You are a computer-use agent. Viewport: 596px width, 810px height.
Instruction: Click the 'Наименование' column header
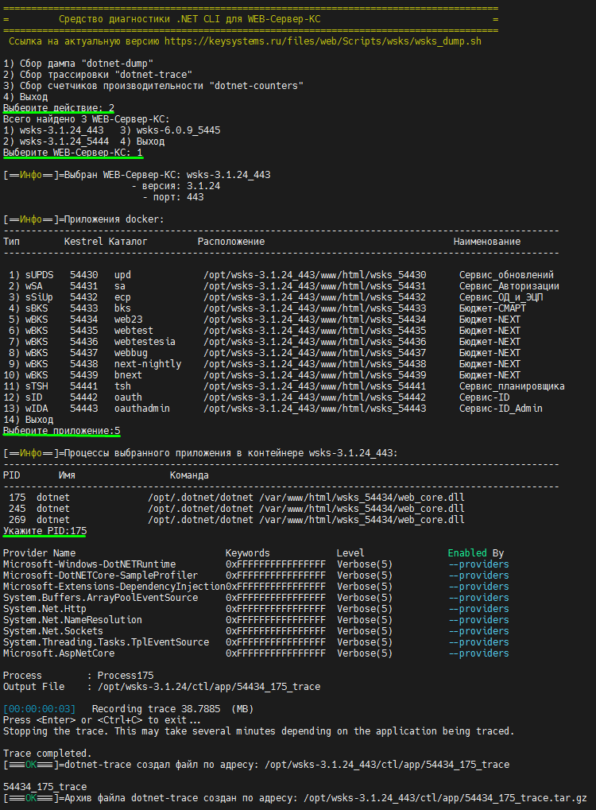tap(486, 242)
